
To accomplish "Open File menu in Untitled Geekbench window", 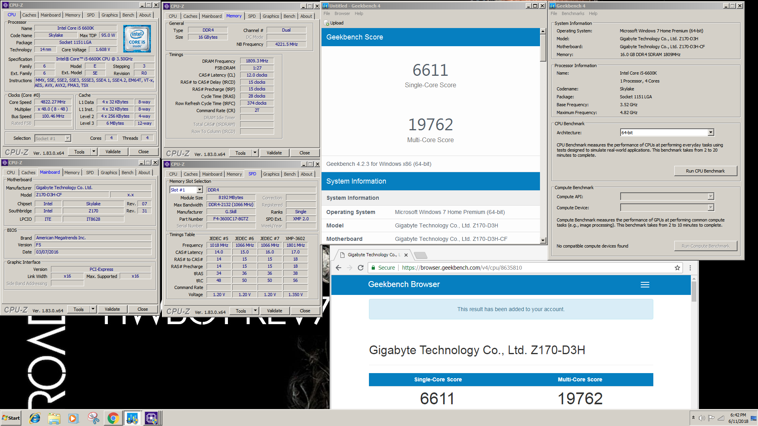I will 327,13.
